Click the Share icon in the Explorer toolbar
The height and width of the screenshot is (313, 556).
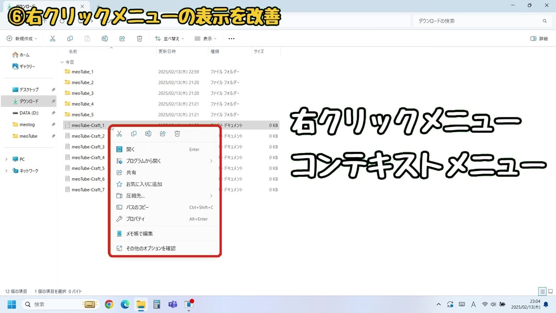(x=122, y=39)
